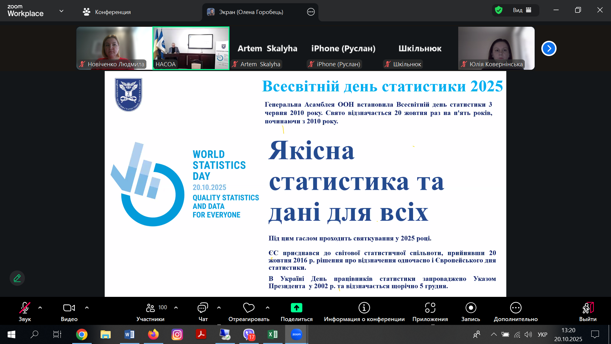Expand the audio options arrow
Image resolution: width=611 pixels, height=344 pixels.
coord(40,308)
